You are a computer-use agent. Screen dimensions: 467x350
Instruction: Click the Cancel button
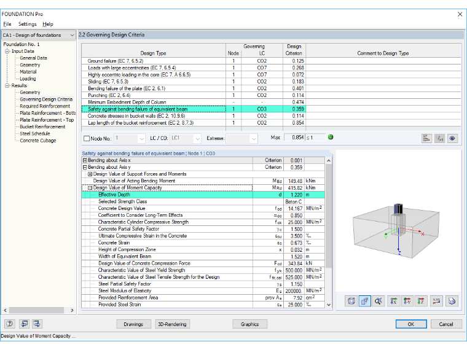coord(446,324)
